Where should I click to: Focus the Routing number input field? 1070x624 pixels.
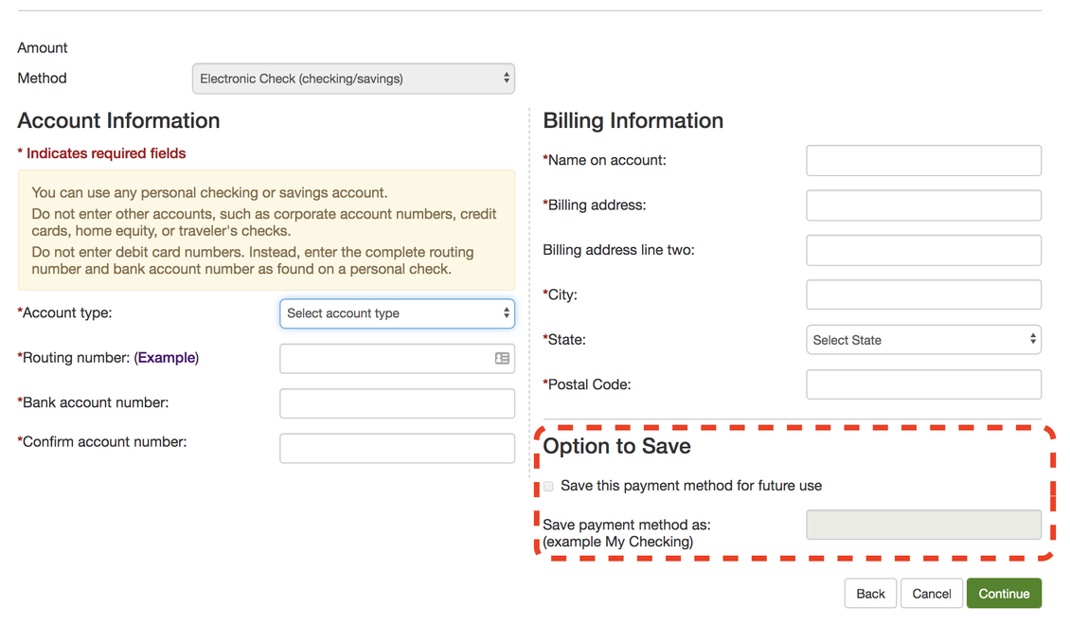397,359
